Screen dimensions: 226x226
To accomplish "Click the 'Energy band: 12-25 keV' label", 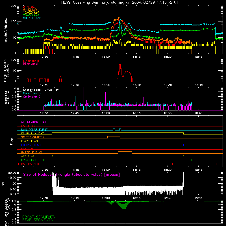I will pos(41,90).
